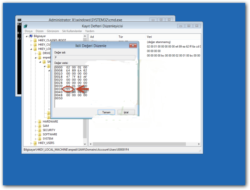Expand the SYSTEM key
250x190 pixels.
click(35, 139)
